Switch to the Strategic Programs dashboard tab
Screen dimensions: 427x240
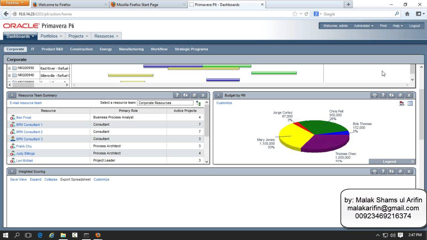(191, 49)
